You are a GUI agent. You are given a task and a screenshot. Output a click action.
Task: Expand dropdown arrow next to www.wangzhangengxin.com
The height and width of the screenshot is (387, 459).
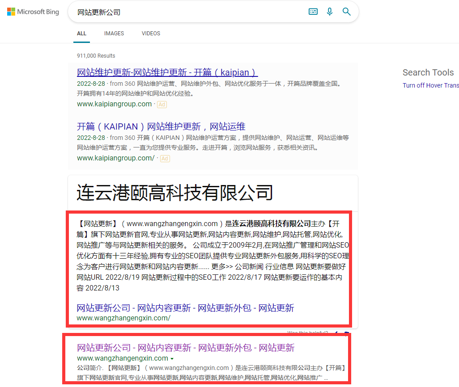[172, 359]
